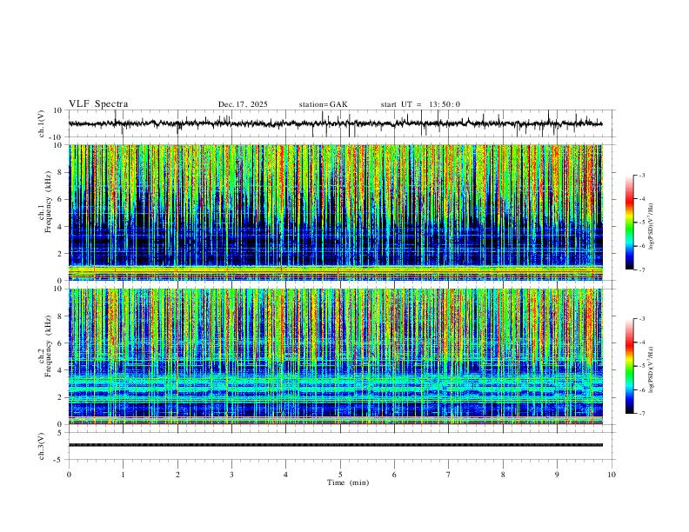
Task: Click the ch.3(V) axis label
Action: click(x=42, y=446)
